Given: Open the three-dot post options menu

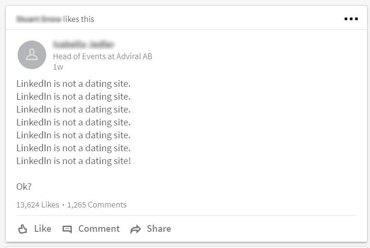Looking at the screenshot, I should pyautogui.click(x=350, y=19).
